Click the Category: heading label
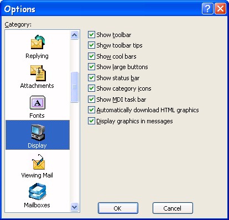Viewport: 229px width, 220px height. [x=18, y=24]
